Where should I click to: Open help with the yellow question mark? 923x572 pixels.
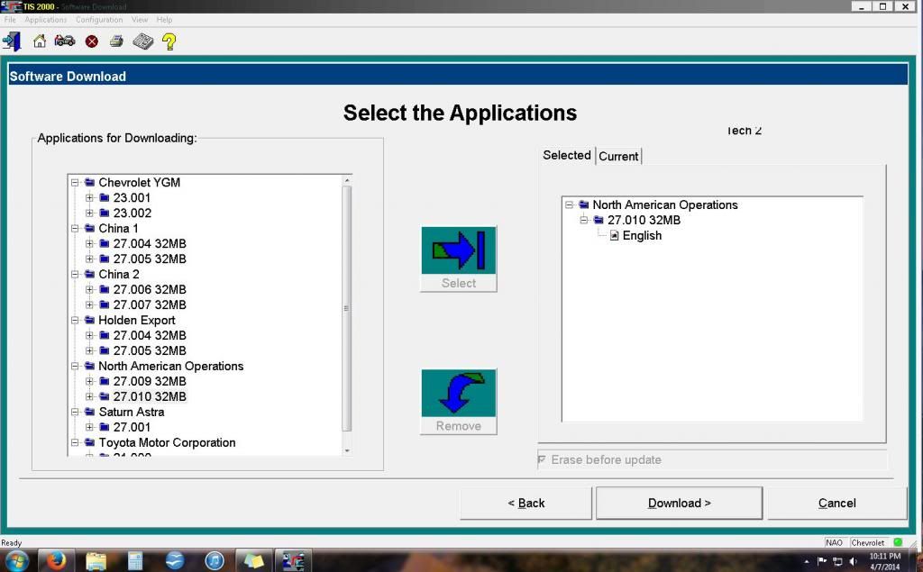point(169,41)
